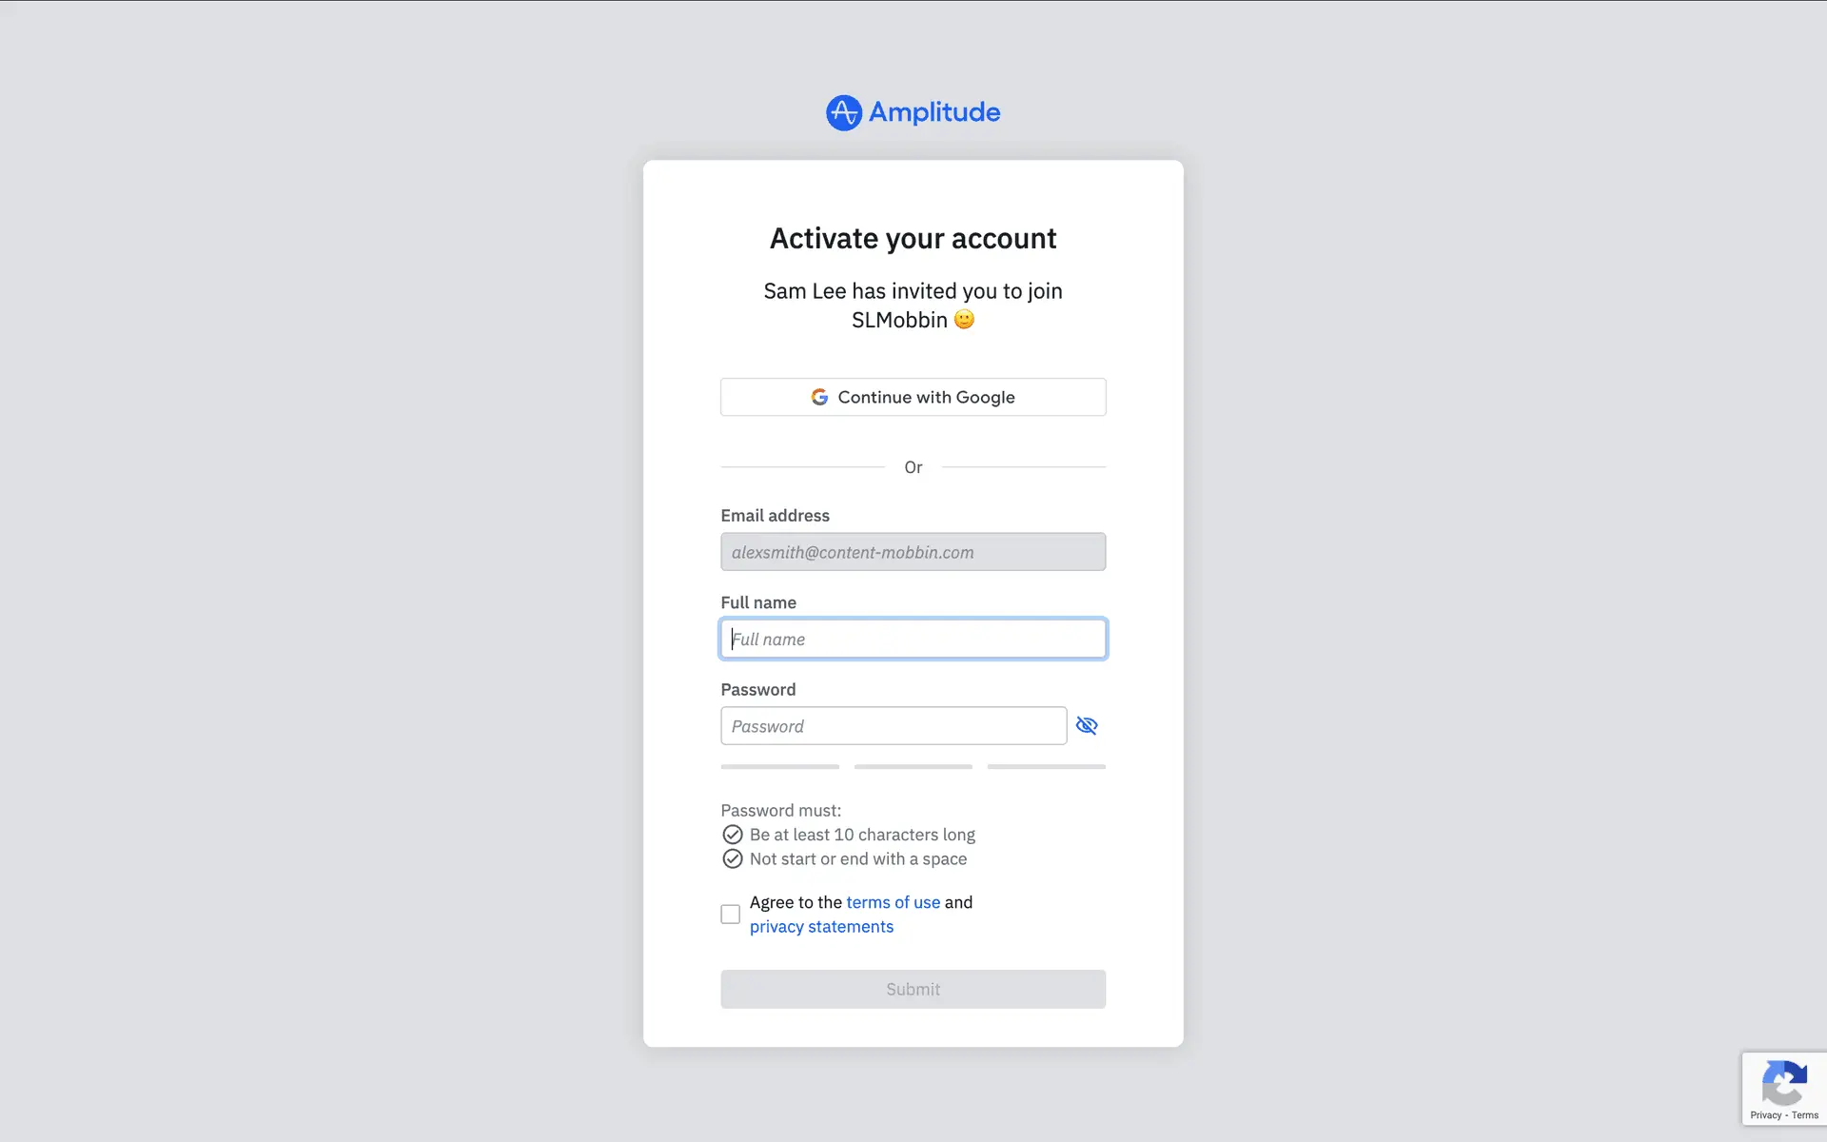The image size is (1827, 1142).
Task: Click the first password strength bar
Action: (780, 767)
